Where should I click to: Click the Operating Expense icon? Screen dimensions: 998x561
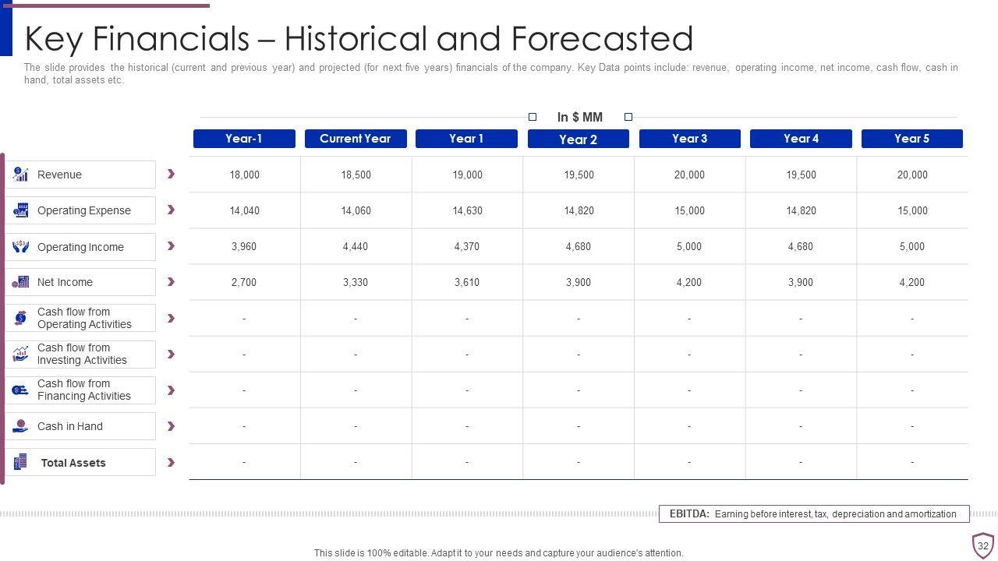20,210
